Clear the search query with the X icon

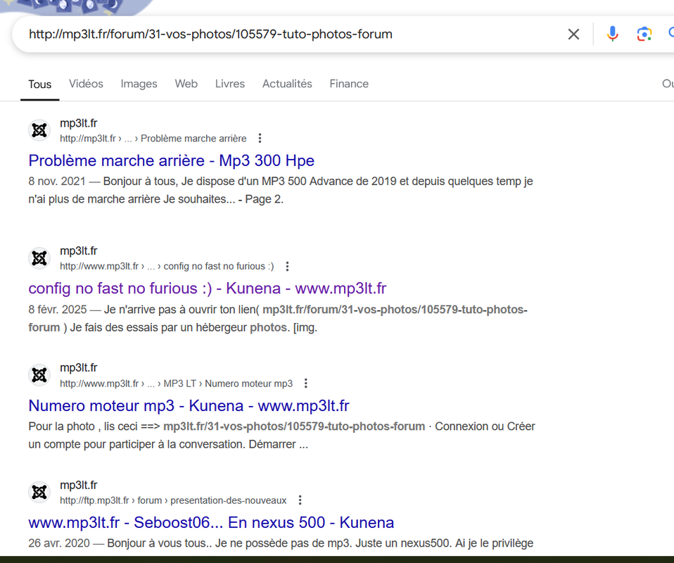(x=573, y=34)
